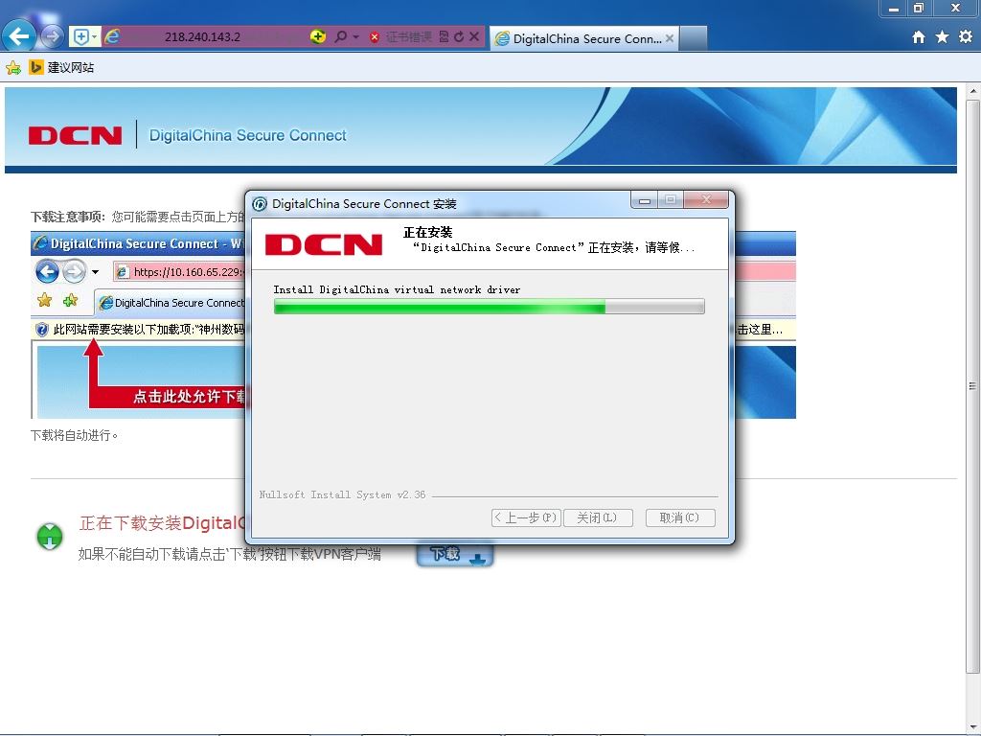
Task: Click the green plus icon in the address bar
Action: tap(318, 37)
